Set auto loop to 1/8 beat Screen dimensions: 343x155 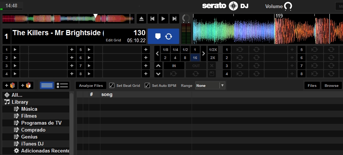coord(166,49)
